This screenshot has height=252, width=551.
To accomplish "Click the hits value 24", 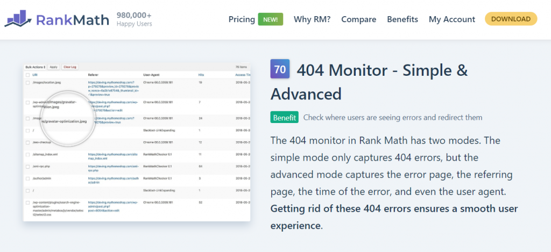I will (200, 118).
